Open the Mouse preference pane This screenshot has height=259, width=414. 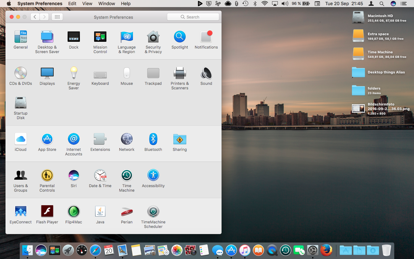(x=127, y=73)
